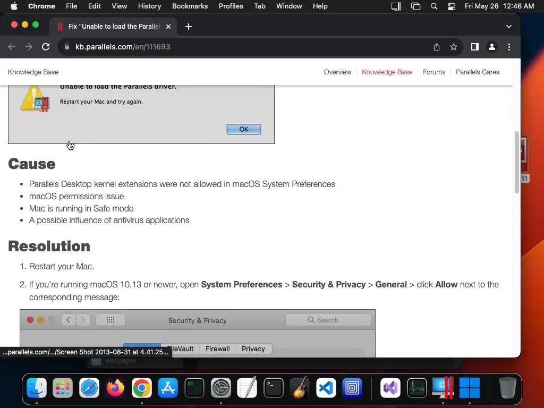Open the Chrome profile avatar menu
Viewport: 544px width, 408px height.
[x=491, y=47]
